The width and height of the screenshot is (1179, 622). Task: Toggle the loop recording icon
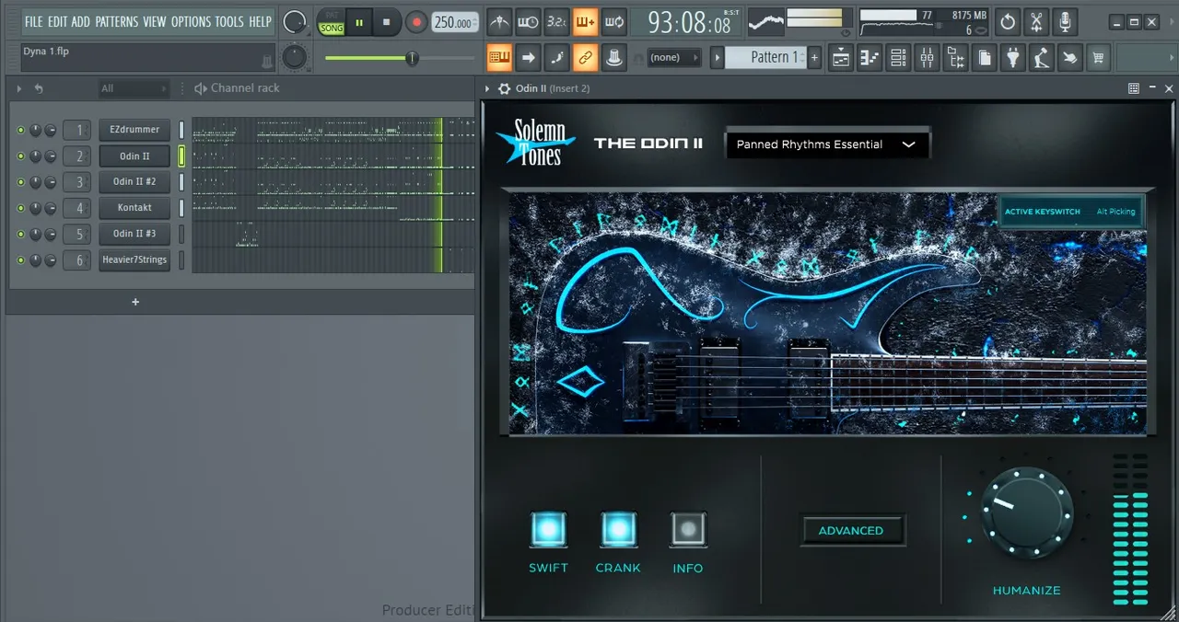pos(614,21)
